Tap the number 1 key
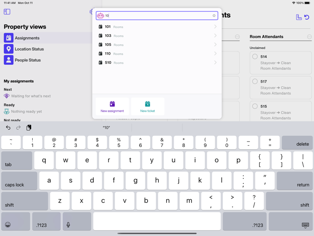314x236 pixels. tap(32, 142)
